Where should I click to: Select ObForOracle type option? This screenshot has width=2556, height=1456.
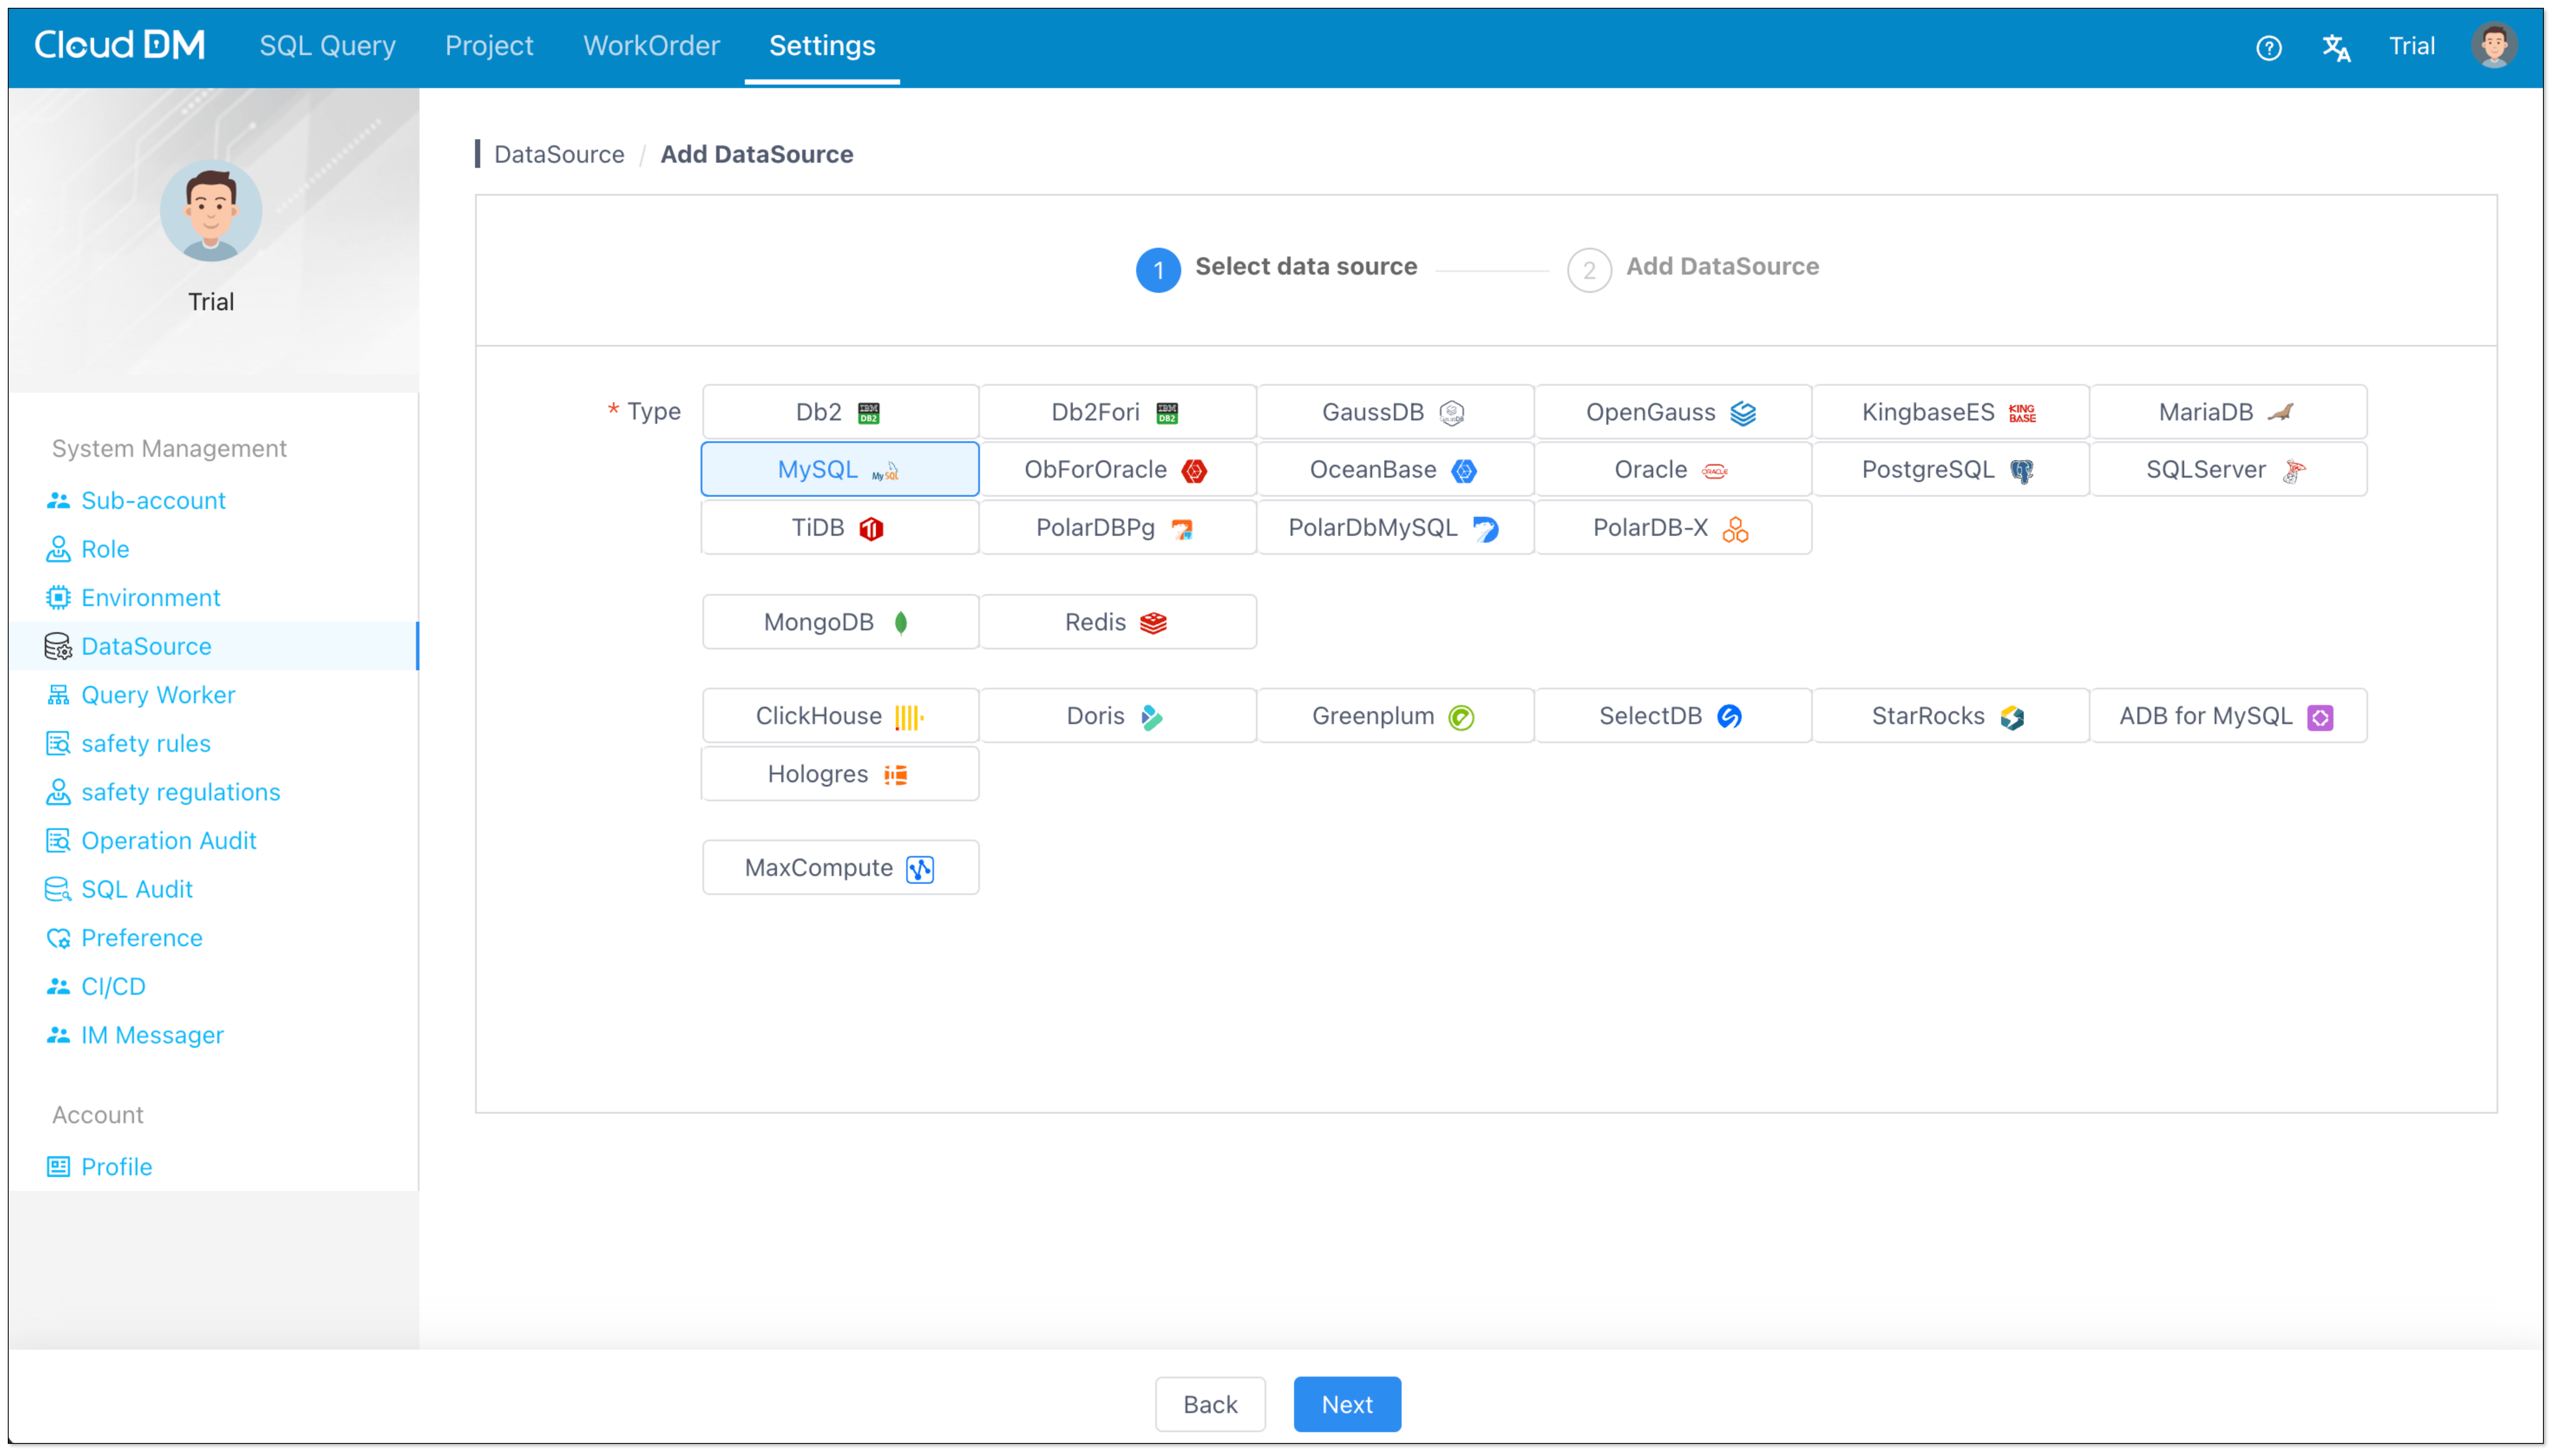(1117, 470)
